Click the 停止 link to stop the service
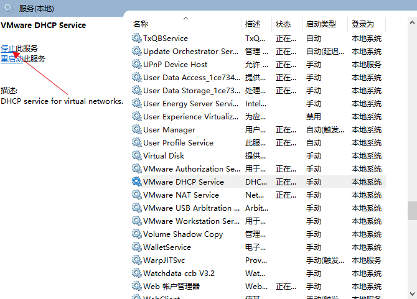 pos(7,48)
